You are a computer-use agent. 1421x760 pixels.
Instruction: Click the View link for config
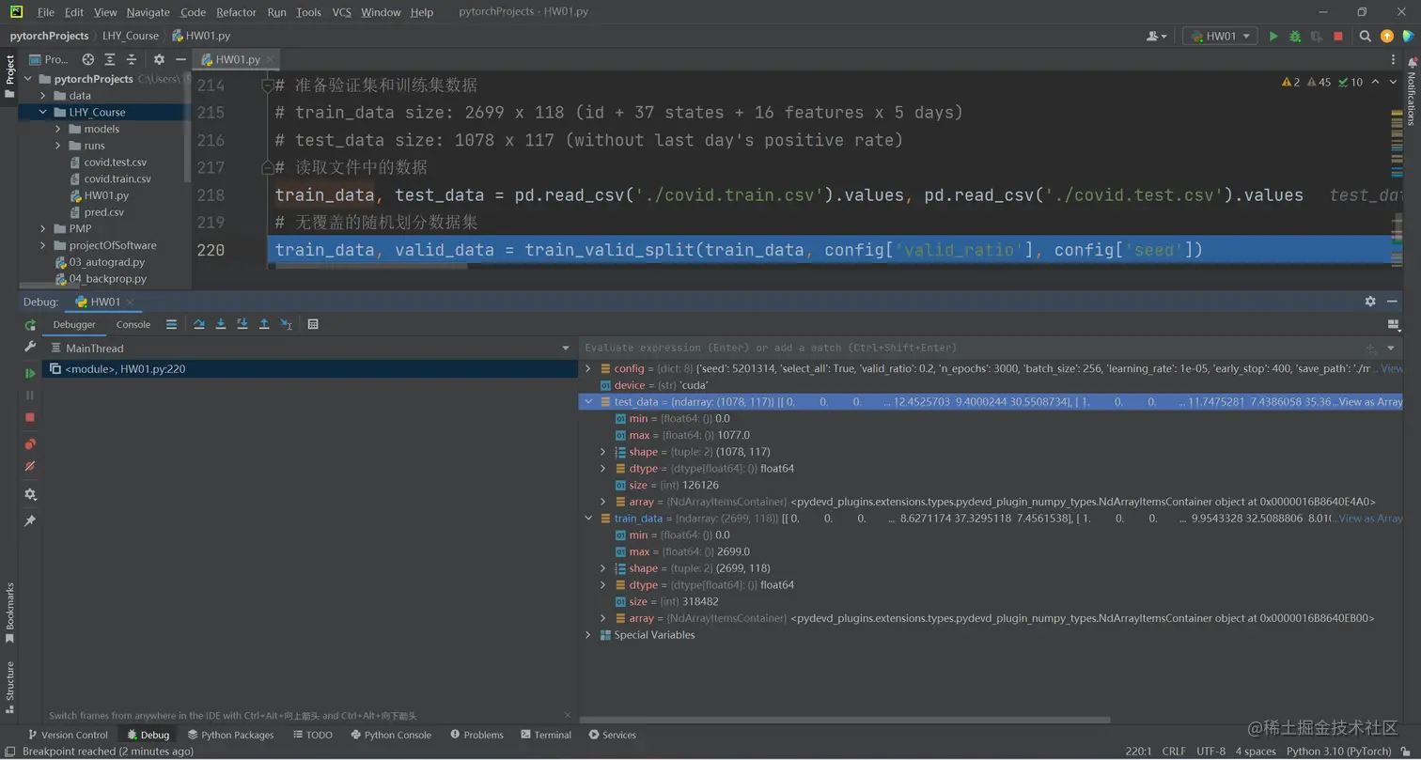pos(1392,368)
